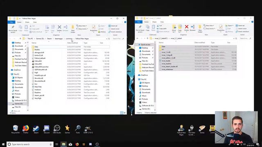Open Share tab in the nvse window
Viewport: 262px width, 147px height.
point(154,22)
